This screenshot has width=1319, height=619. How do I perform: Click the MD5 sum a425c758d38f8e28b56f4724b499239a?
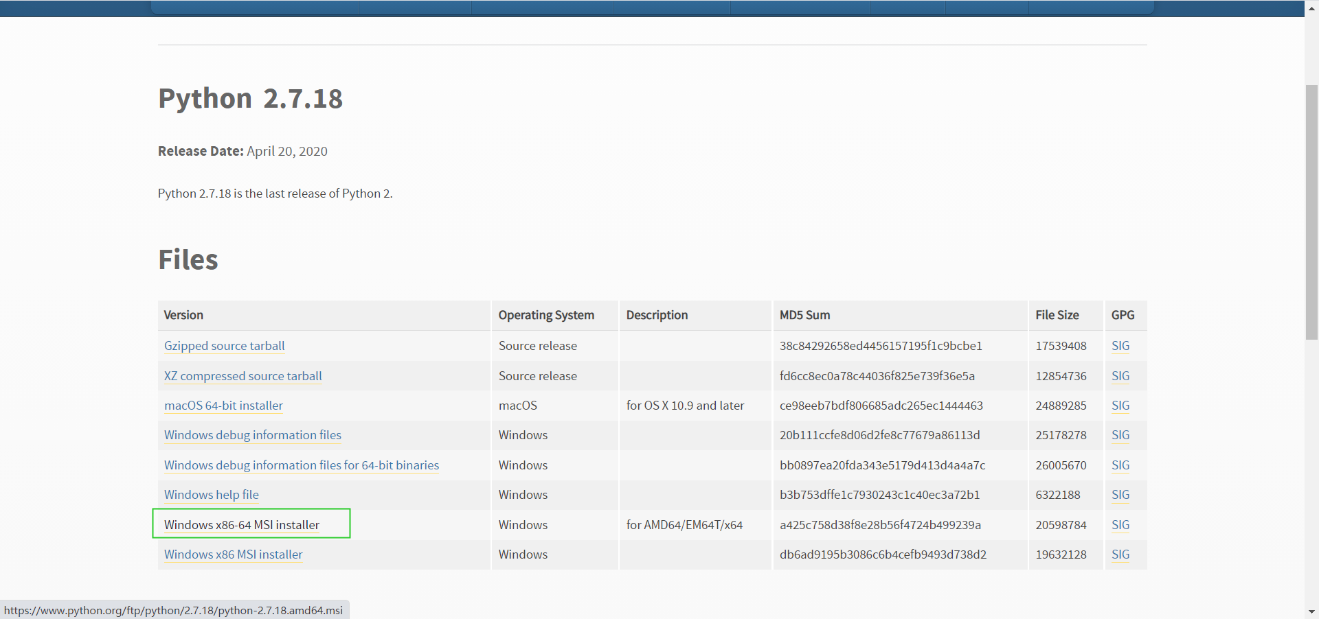pyautogui.click(x=880, y=525)
